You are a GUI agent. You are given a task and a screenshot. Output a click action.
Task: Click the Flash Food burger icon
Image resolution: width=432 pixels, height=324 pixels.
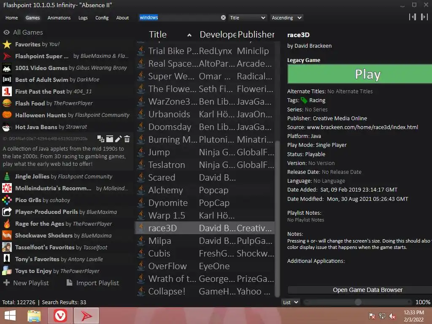pos(7,103)
